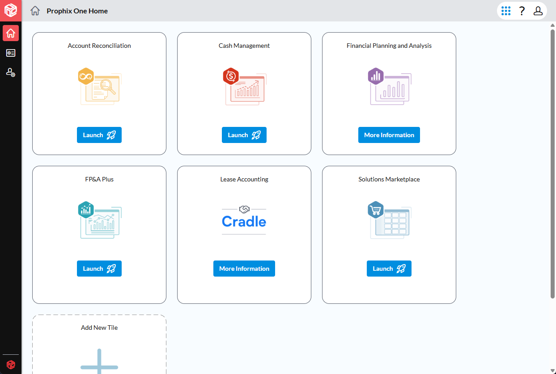Click the Cash Management tile illustration

point(244,87)
